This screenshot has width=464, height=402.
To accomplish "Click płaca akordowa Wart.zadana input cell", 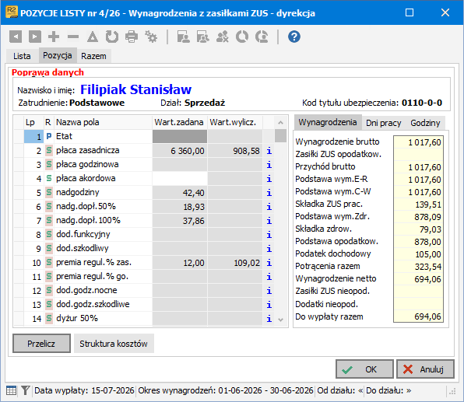I will click(x=180, y=179).
